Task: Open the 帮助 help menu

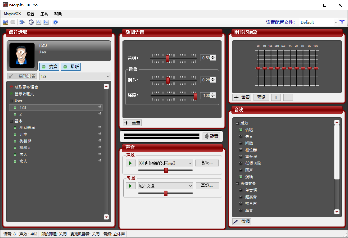Action: click(x=58, y=14)
